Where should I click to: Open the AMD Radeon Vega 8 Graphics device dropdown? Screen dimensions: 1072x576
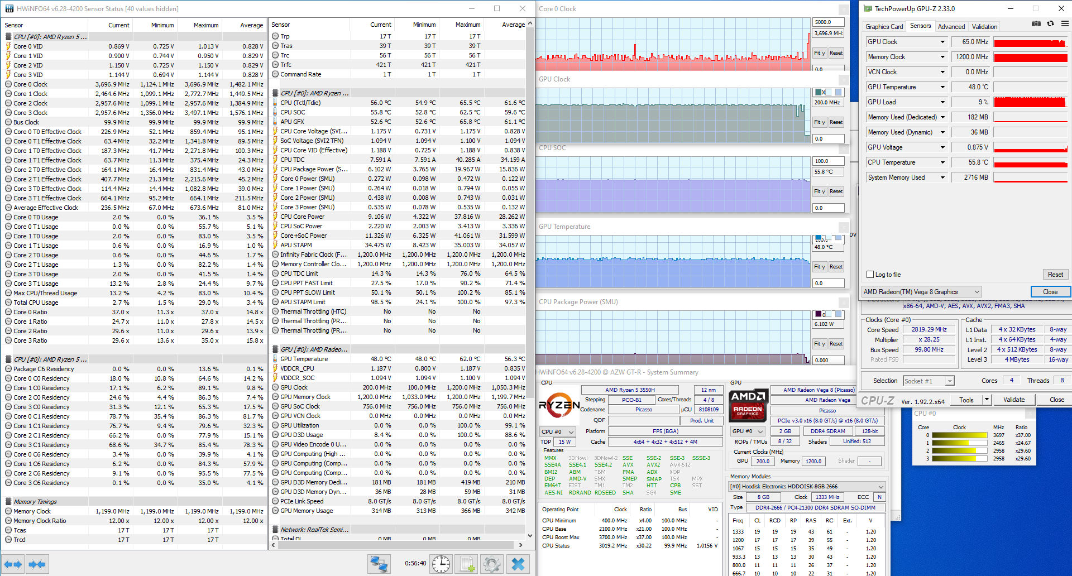click(x=922, y=292)
